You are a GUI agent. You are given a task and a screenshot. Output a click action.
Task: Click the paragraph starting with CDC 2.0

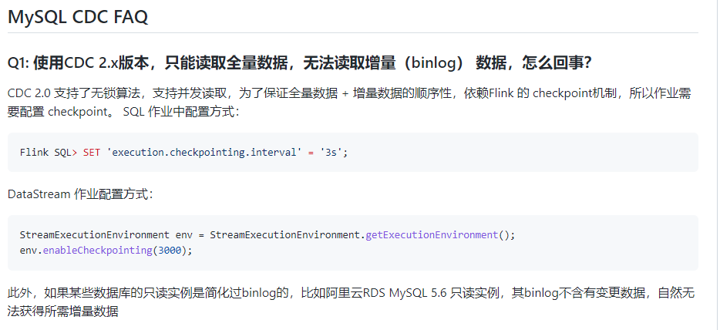point(349,103)
